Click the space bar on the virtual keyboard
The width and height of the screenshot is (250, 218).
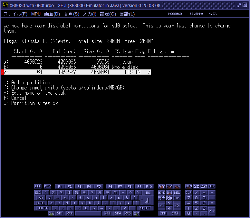pyautogui.click(x=88, y=213)
